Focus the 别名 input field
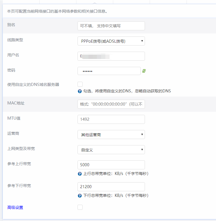216x221 pixels. 111,26
